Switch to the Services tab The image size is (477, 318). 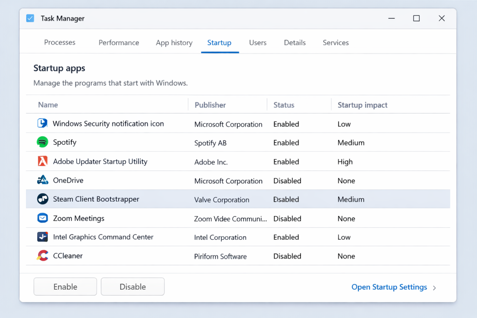click(335, 42)
